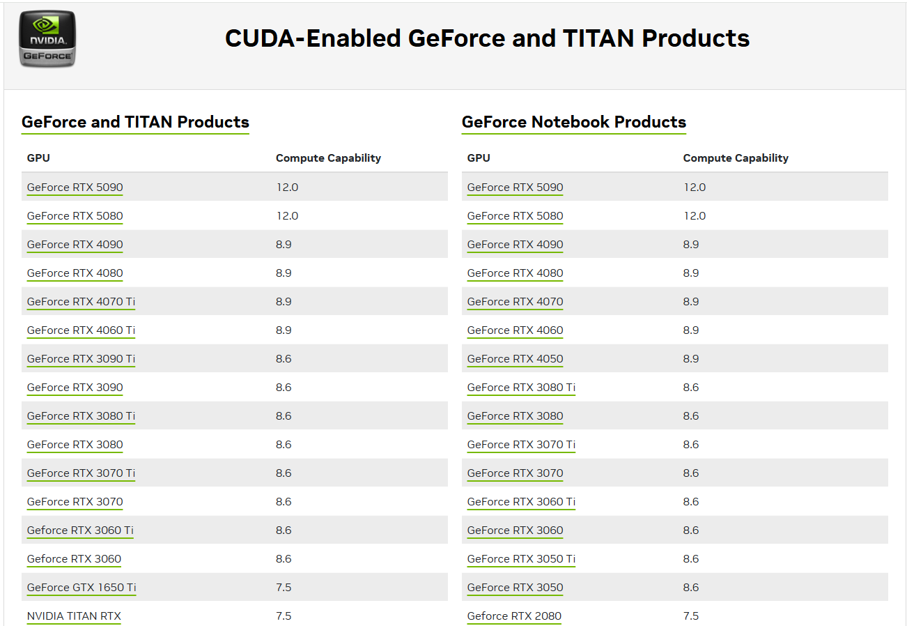Select the GeForce RTX 3090 link

tap(75, 387)
